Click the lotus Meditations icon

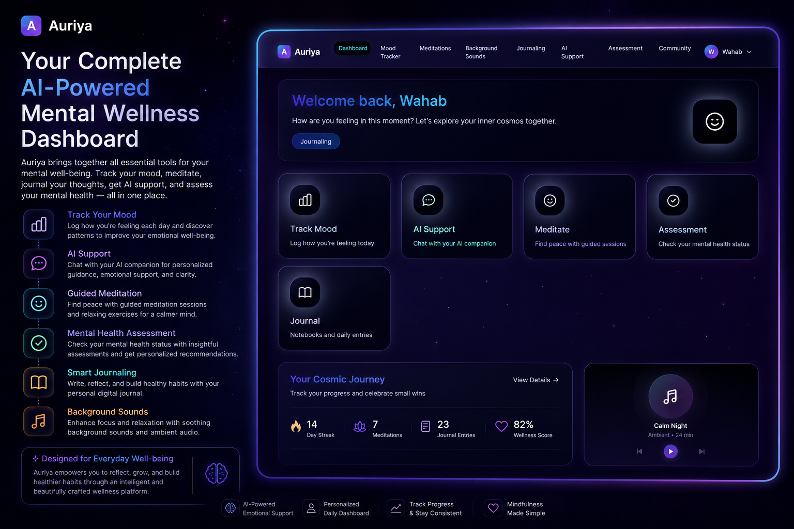(360, 426)
